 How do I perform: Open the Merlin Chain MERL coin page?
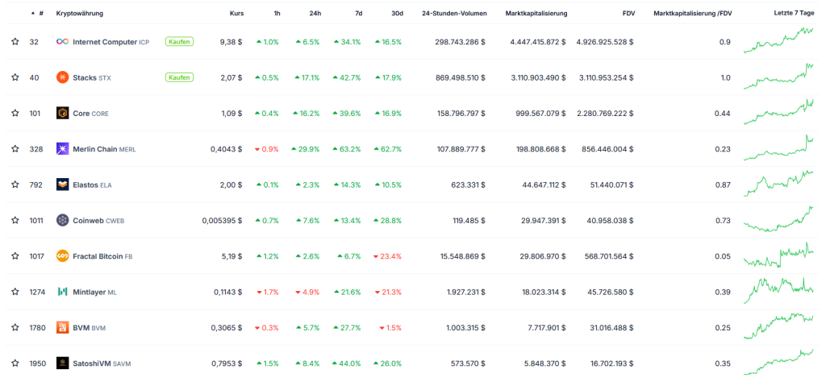(x=104, y=149)
